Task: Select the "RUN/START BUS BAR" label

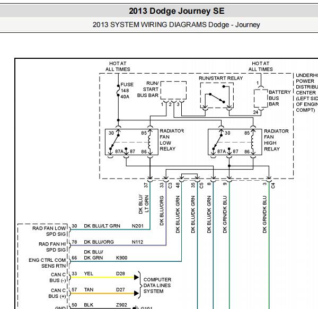Action: [x=148, y=89]
